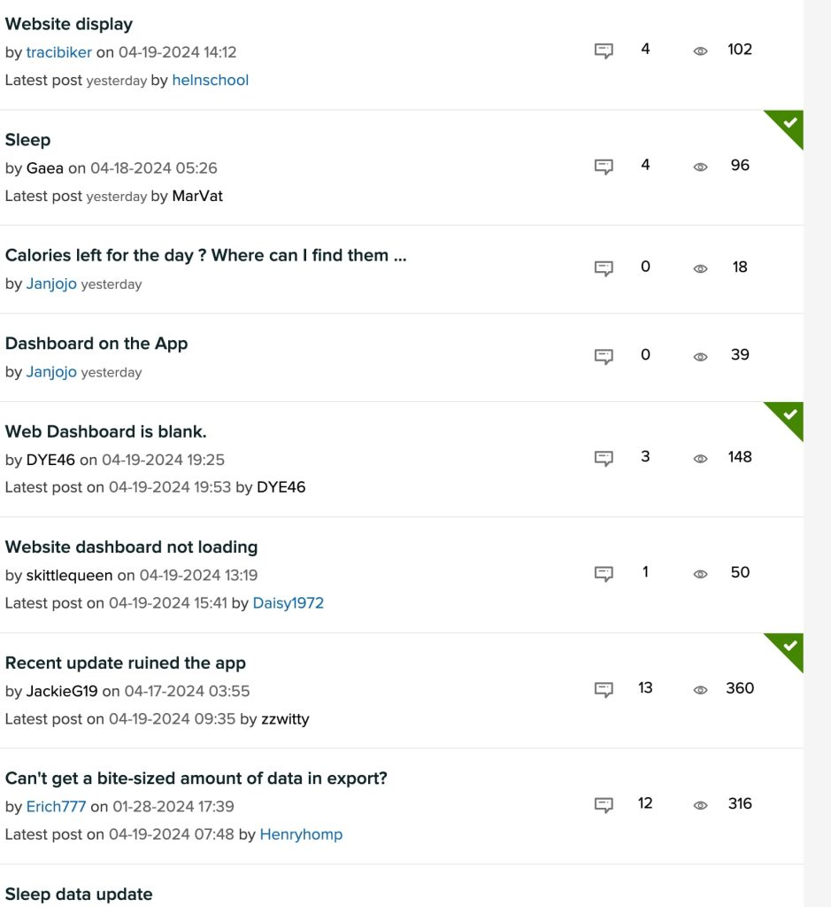Screen dimensions: 831x907
Task: Click the views icon for Website dashboard not loading
Action: coord(700,574)
